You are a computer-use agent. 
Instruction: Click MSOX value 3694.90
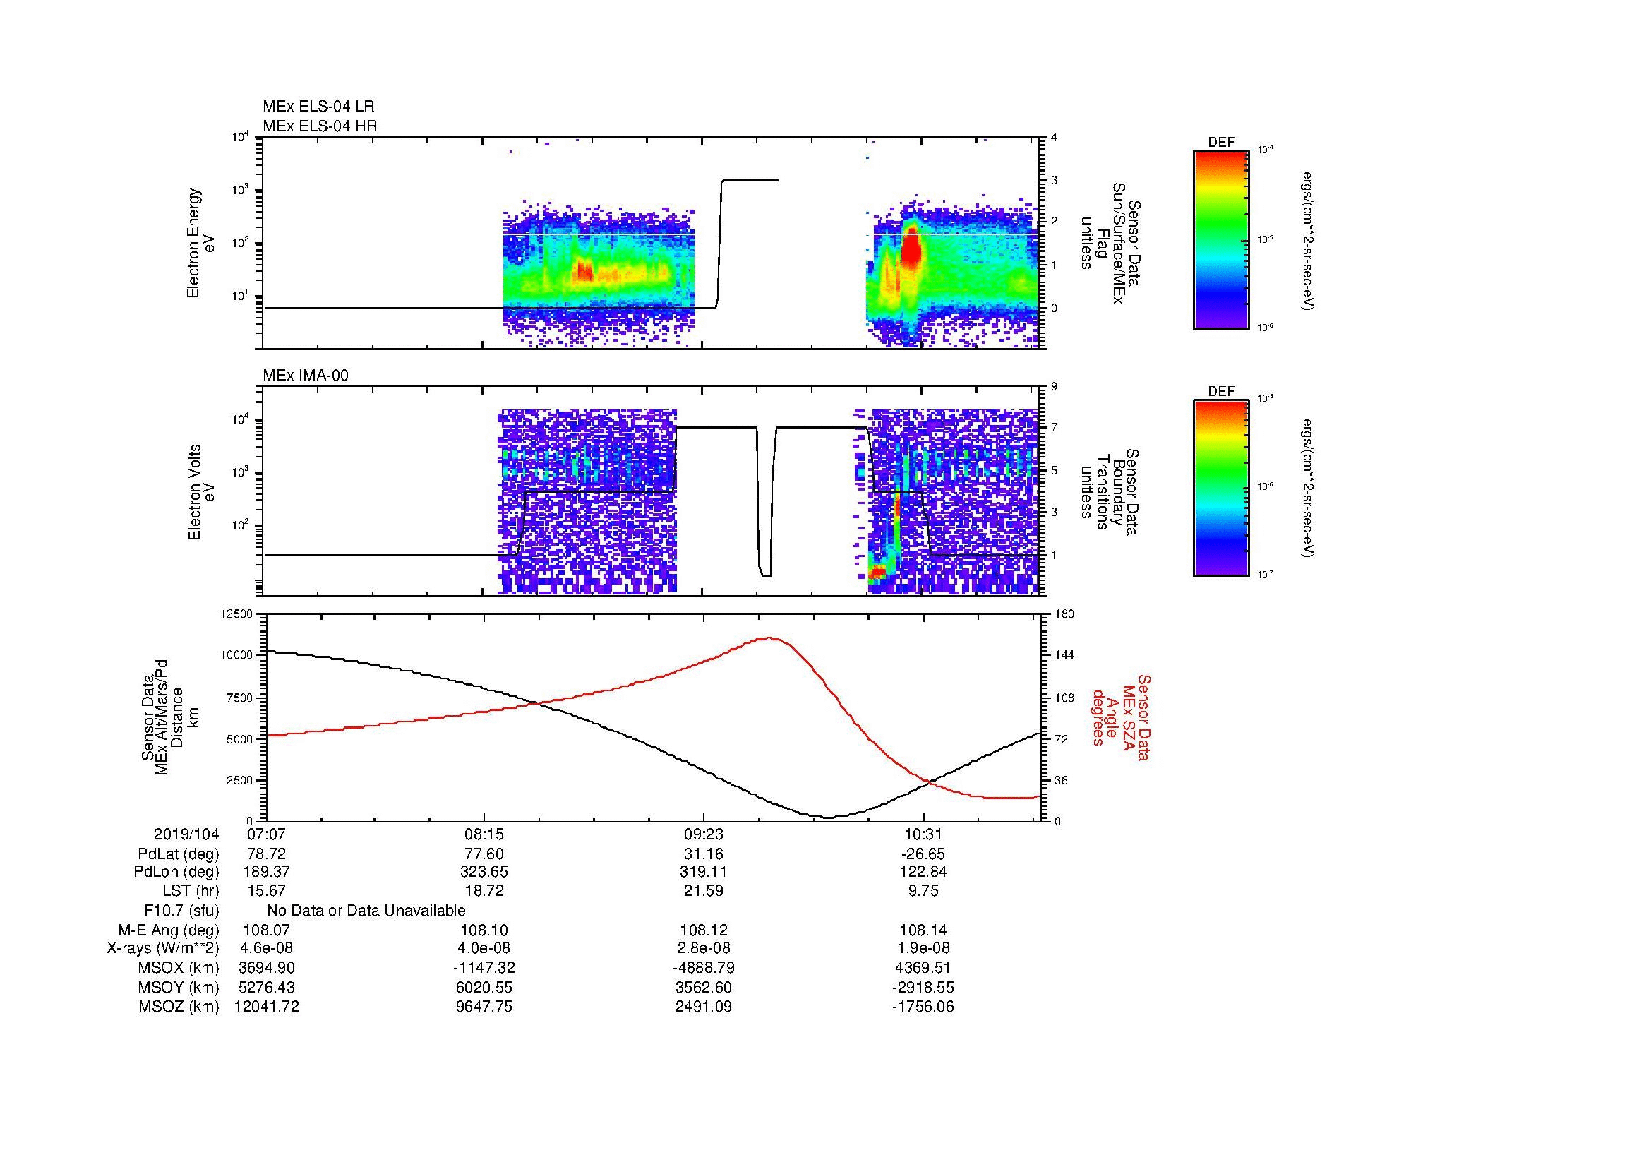click(266, 968)
